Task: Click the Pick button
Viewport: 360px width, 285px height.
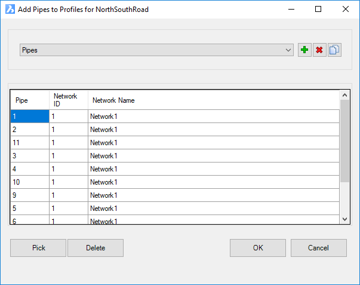Action: [38, 248]
